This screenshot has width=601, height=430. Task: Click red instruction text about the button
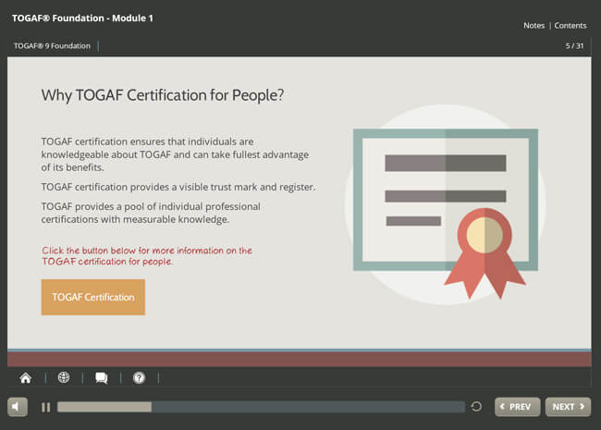[147, 255]
